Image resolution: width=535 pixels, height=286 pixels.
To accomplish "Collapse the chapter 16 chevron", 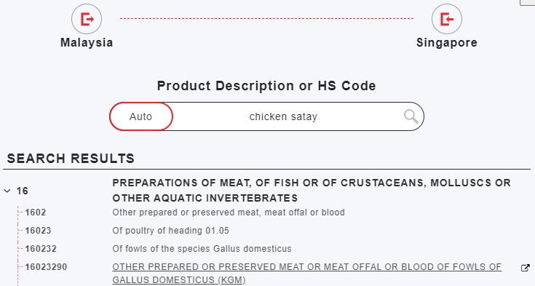I will 7,191.
